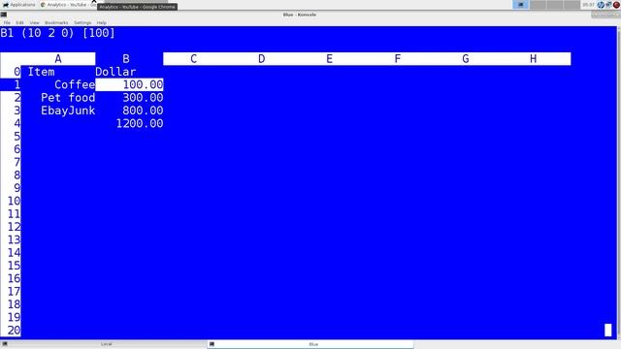Click the Coffee cell

[75, 84]
